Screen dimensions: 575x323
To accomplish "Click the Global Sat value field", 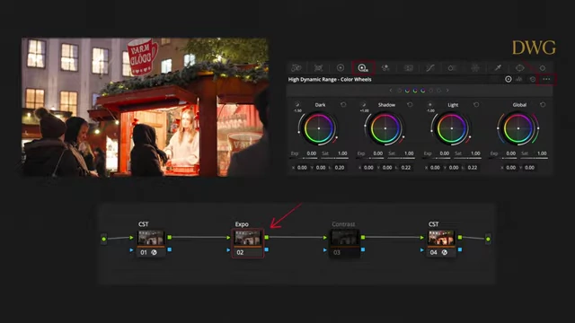I will 542,153.
